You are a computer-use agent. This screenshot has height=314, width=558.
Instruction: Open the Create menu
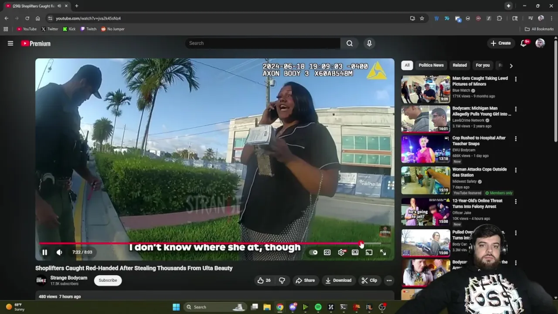(x=500, y=43)
